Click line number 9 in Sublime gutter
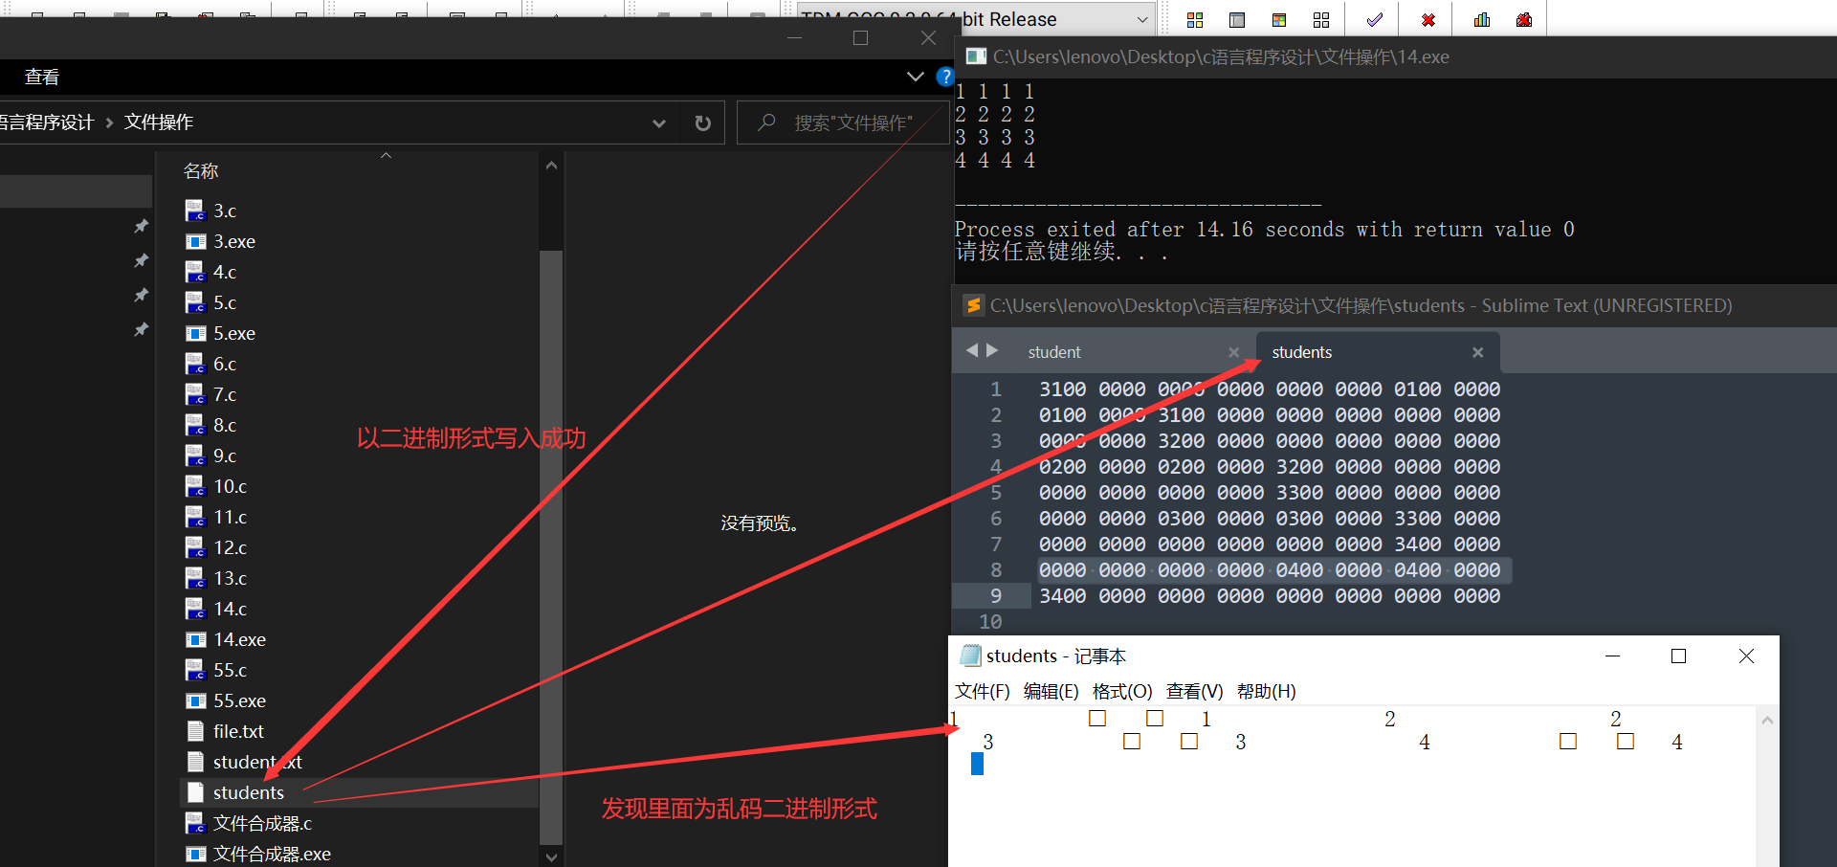Screen dimensions: 1837x867 pos(995,595)
